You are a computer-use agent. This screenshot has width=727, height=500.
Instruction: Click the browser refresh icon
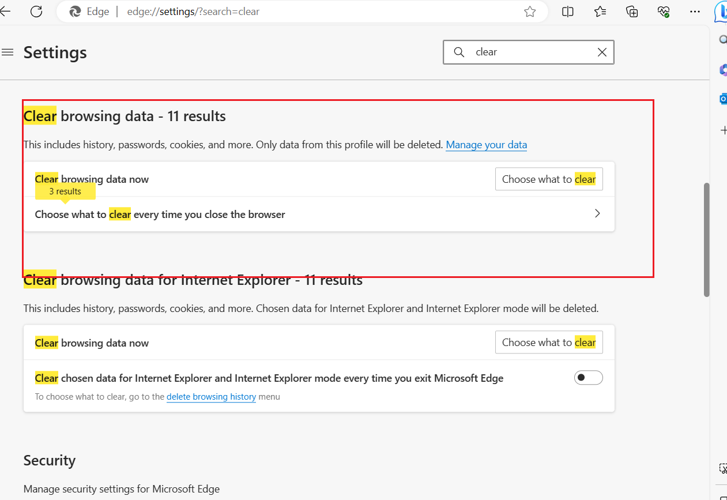pyautogui.click(x=36, y=12)
